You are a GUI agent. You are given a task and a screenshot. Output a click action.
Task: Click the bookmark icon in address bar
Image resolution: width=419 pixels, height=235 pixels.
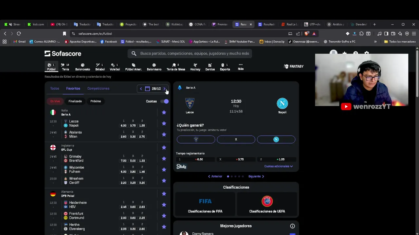click(64, 34)
